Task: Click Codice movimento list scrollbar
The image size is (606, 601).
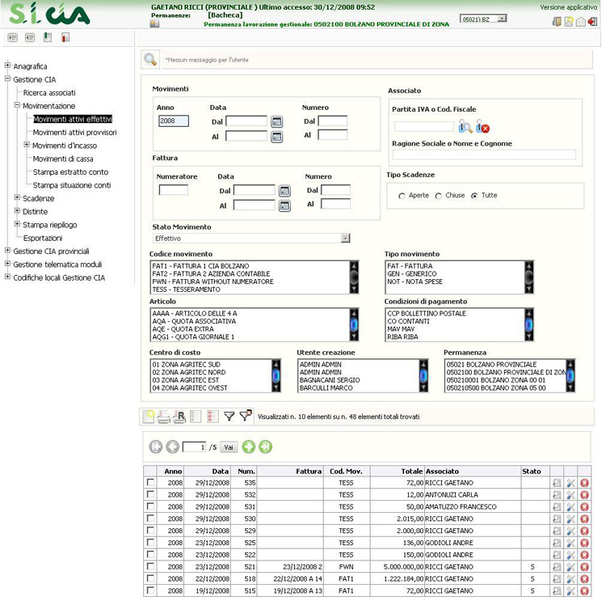Action: pos(354,277)
